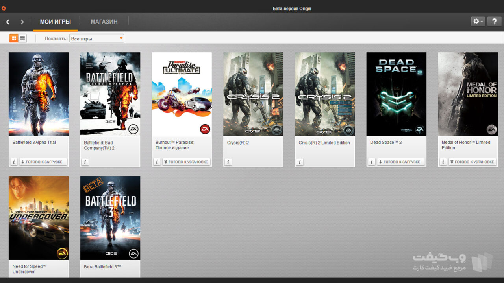Click the 'Burnout™ Paradise: Полное издание' title
Image resolution: width=504 pixels, height=283 pixels.
point(175,145)
